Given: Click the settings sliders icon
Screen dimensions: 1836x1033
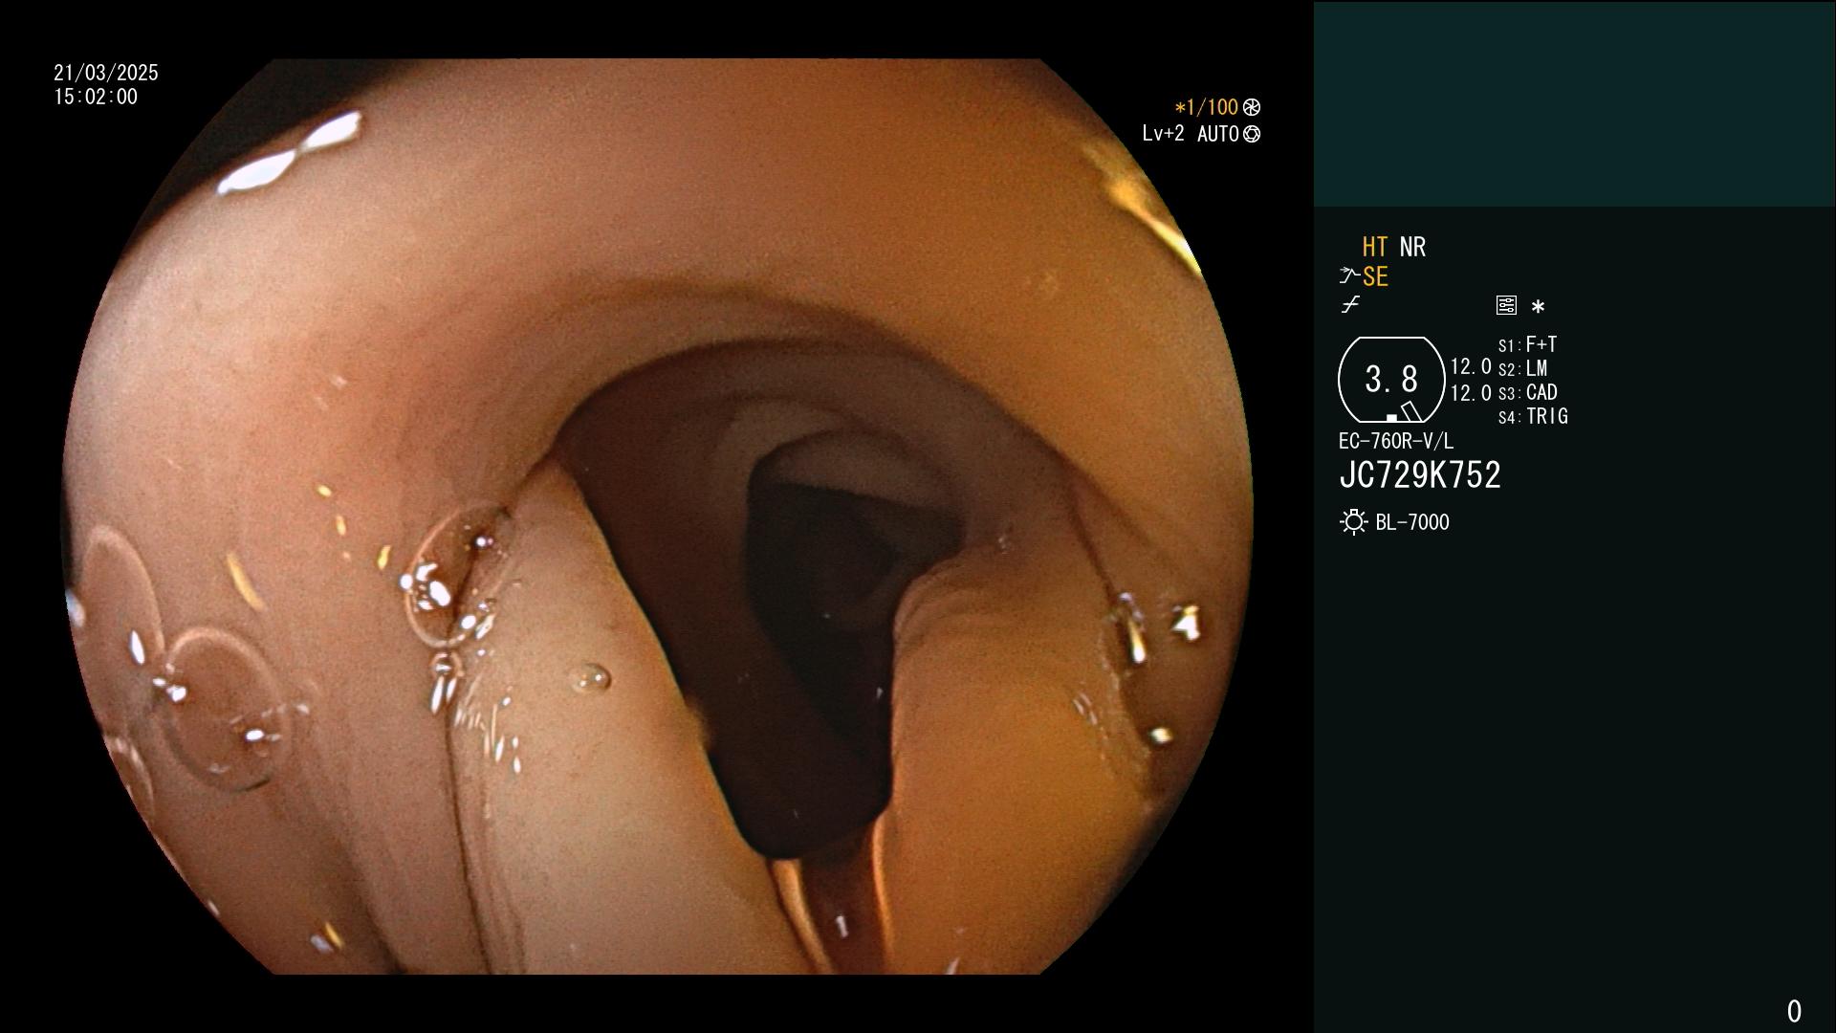Looking at the screenshot, I should pyautogui.click(x=1506, y=305).
